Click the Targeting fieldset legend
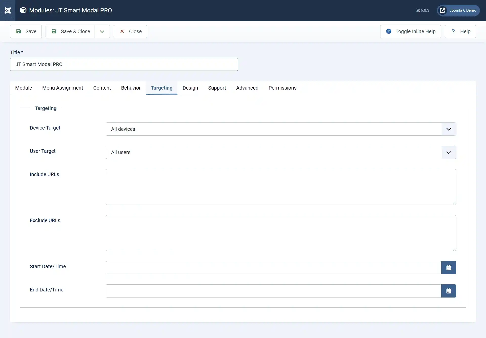Viewport: 486px width, 338px height. coord(46,108)
